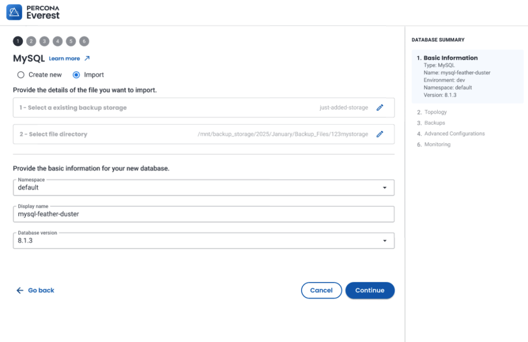Edit the selected file directory path
Screen dimensions: 528x342
(x=380, y=134)
